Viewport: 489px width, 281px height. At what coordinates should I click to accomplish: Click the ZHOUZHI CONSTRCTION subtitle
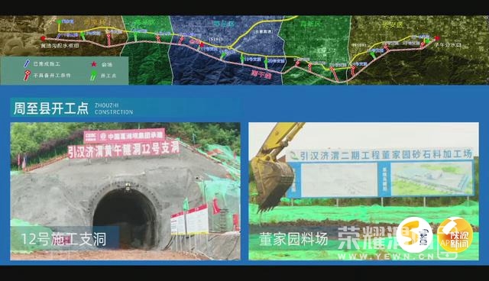[x=114, y=108]
